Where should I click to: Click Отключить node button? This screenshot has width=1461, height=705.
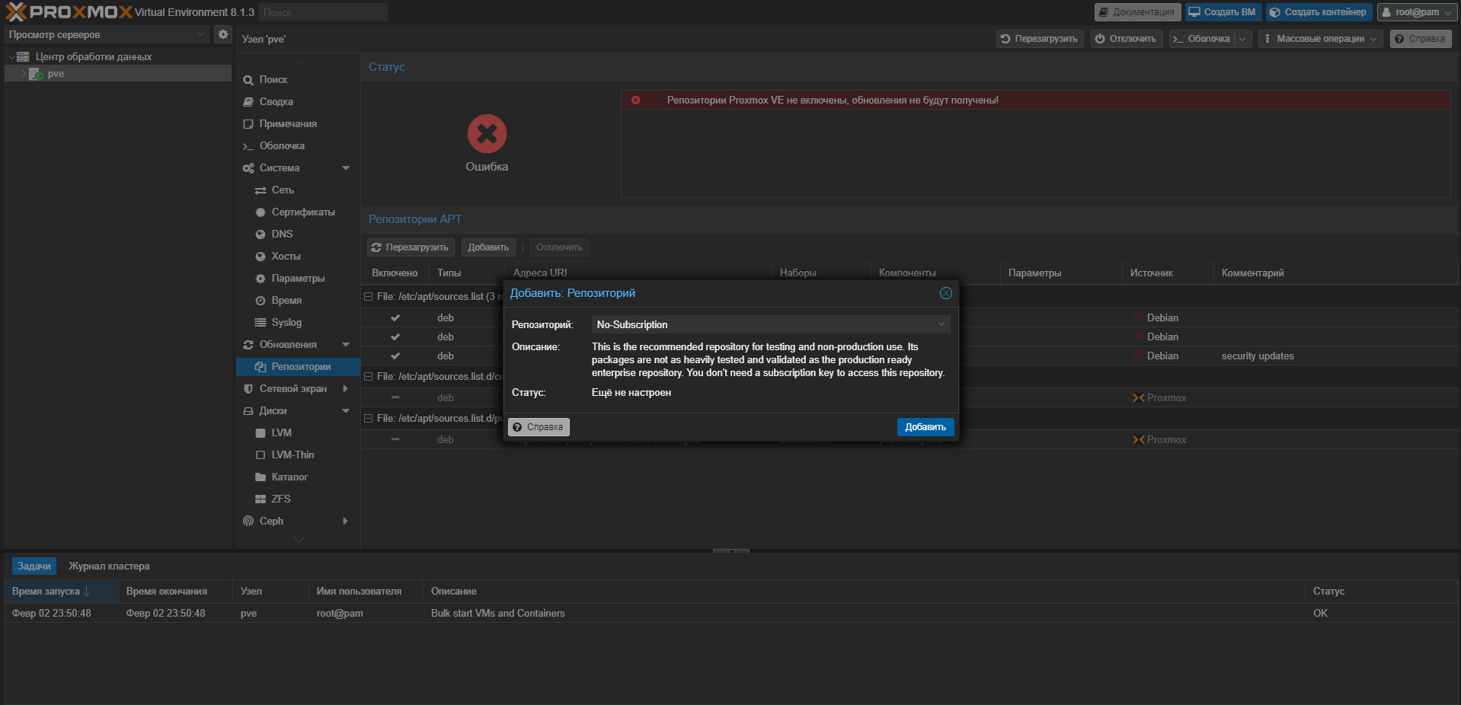1126,39
